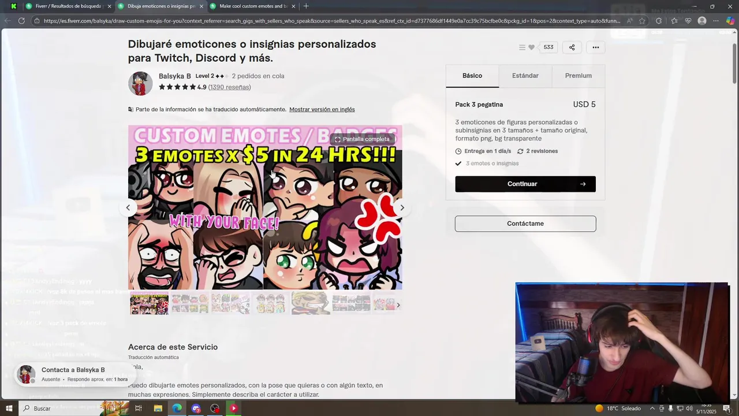Bookmark this page with the star icon

click(642, 21)
